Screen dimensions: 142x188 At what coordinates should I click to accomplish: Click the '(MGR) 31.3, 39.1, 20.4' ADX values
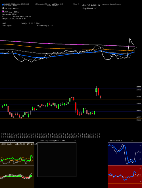click(30, 23)
